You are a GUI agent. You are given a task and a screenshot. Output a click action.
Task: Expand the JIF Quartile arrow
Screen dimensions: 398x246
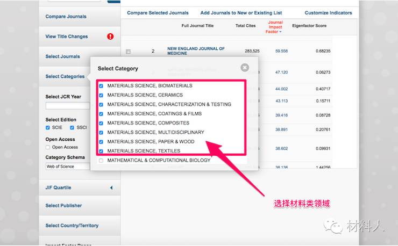(x=111, y=187)
